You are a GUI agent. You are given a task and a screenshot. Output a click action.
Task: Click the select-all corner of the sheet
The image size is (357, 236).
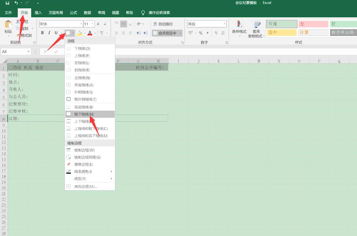(4, 61)
